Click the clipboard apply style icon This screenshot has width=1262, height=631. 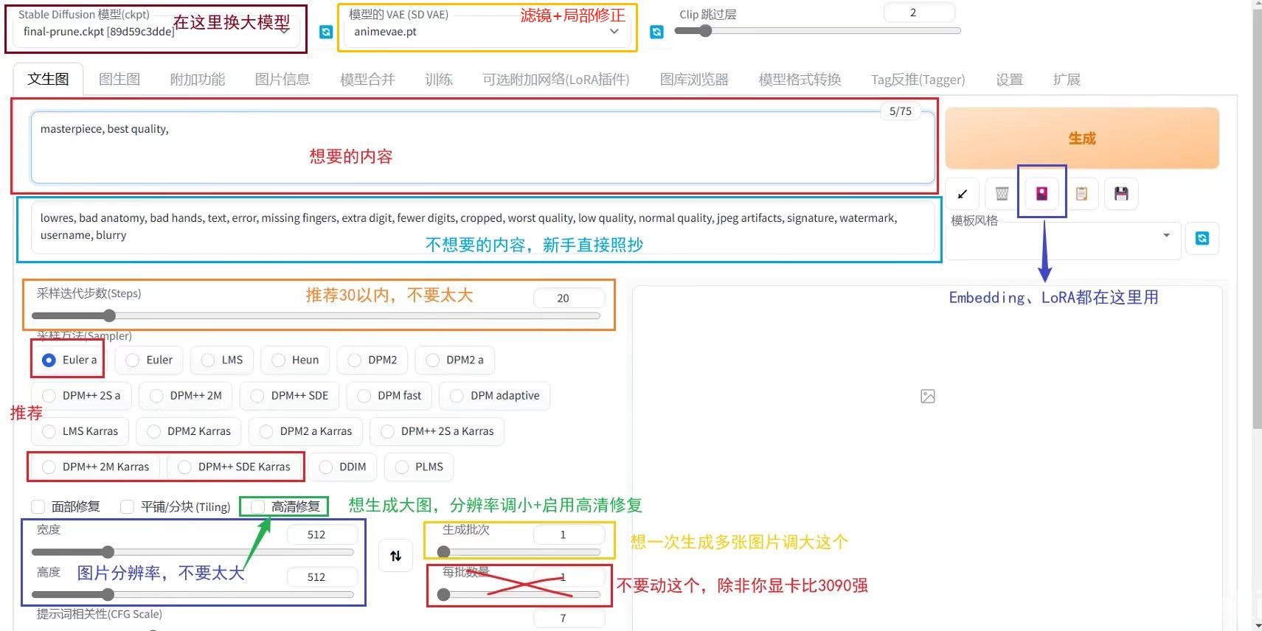point(1081,194)
